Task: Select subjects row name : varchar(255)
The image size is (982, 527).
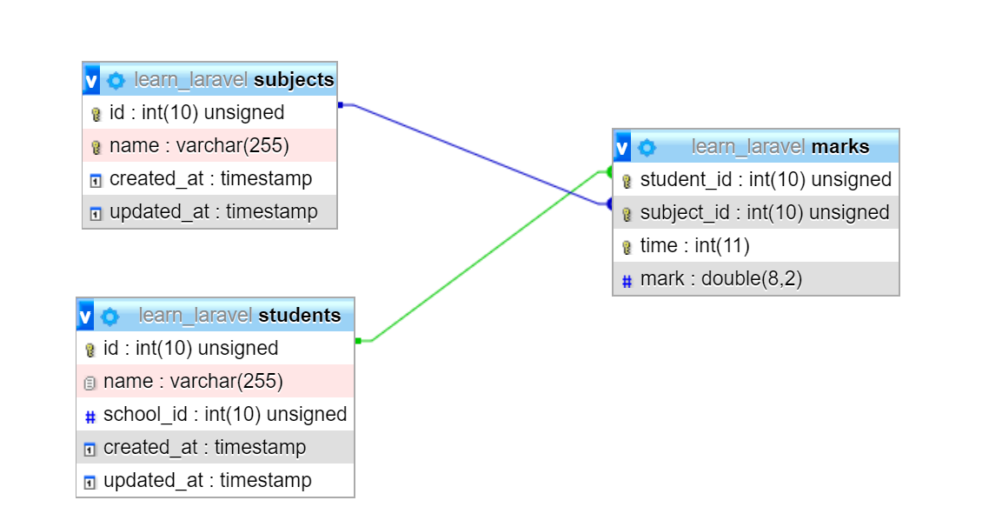Action: (x=209, y=145)
